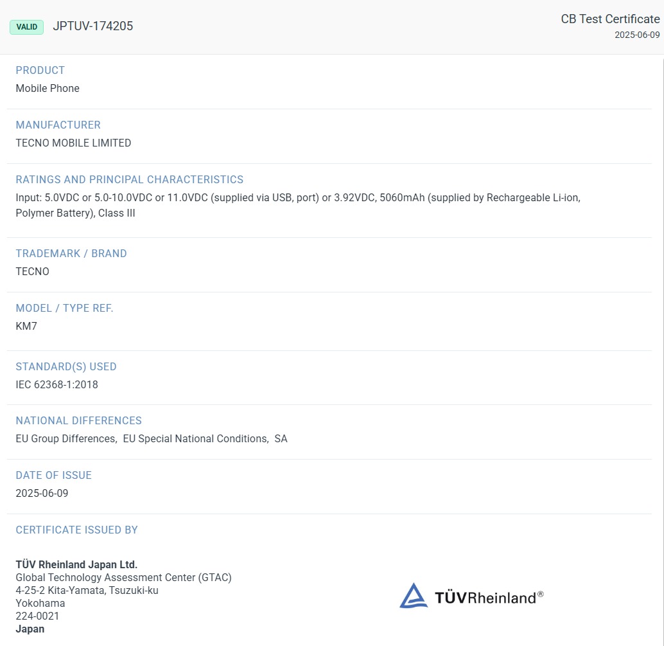Click the green VALID status badge

coord(27,27)
